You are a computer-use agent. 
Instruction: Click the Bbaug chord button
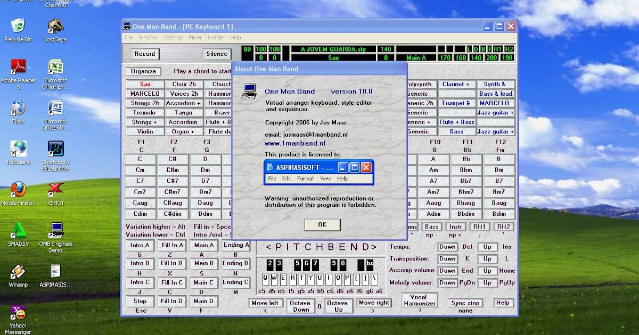coord(466,203)
